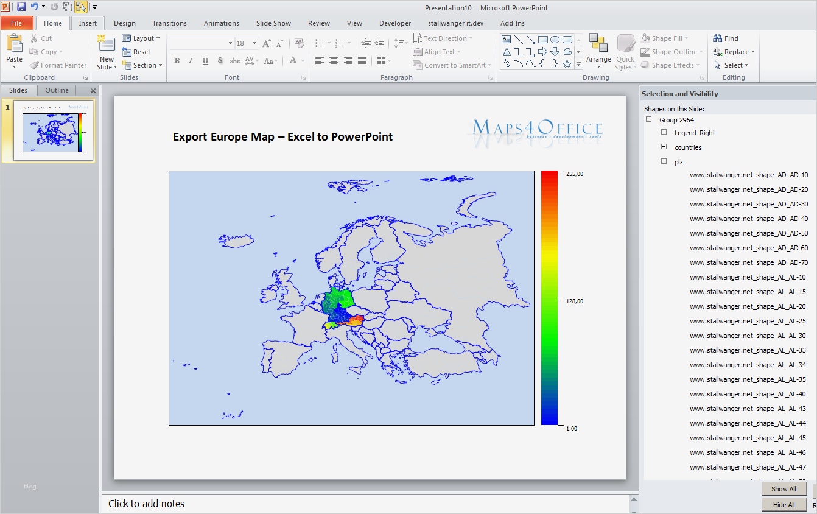Select the Rectangle shape tool
This screenshot has height=514, width=817.
[542, 38]
